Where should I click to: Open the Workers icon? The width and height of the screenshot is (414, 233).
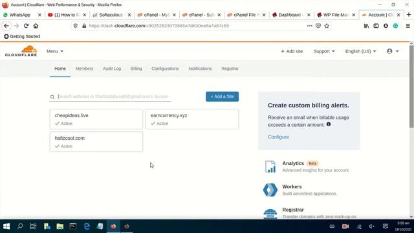click(x=270, y=190)
